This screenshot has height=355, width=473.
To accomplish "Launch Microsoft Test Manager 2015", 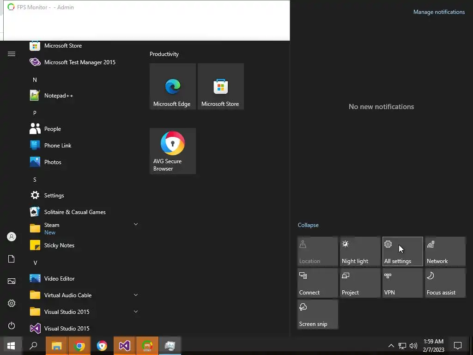I will point(85,62).
